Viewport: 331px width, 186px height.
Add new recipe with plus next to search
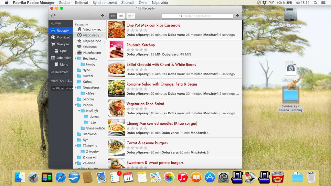tap(238, 15)
